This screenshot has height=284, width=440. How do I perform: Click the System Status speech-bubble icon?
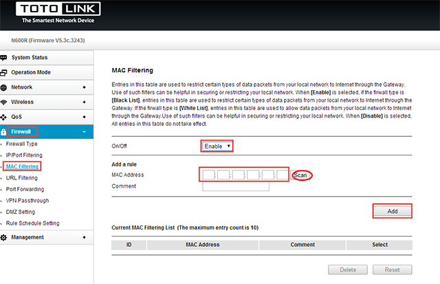tap(3, 58)
